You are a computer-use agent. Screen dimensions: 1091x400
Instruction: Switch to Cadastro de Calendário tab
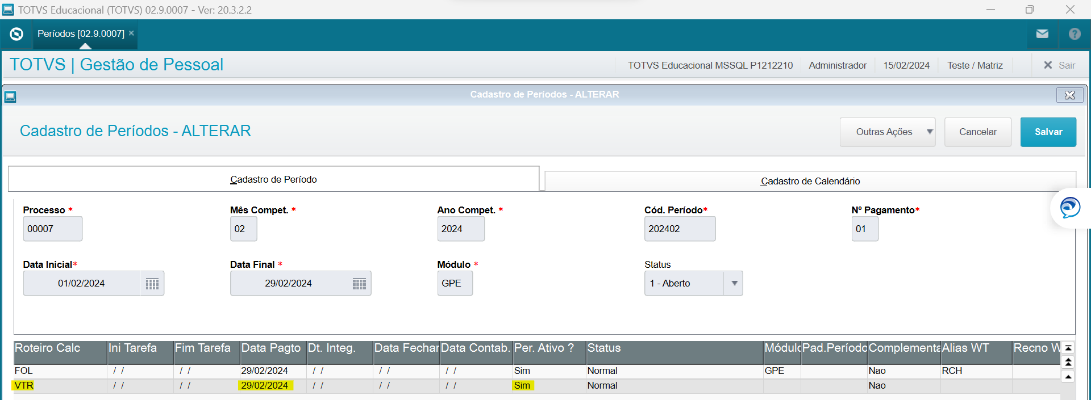tap(810, 181)
